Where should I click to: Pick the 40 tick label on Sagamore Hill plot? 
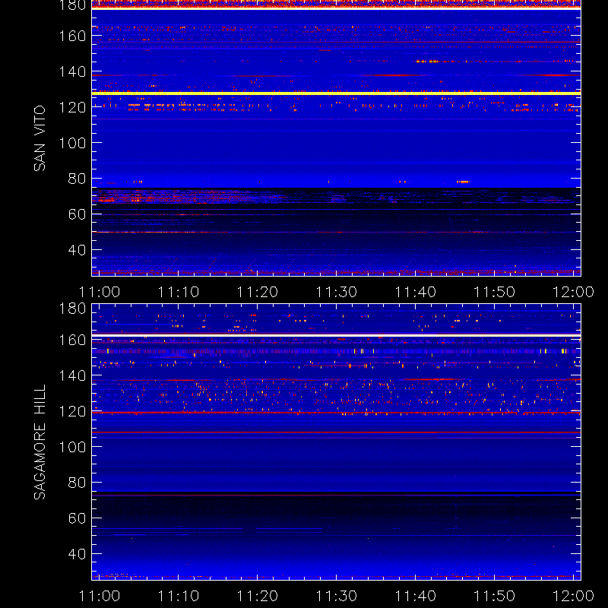pyautogui.click(x=78, y=554)
